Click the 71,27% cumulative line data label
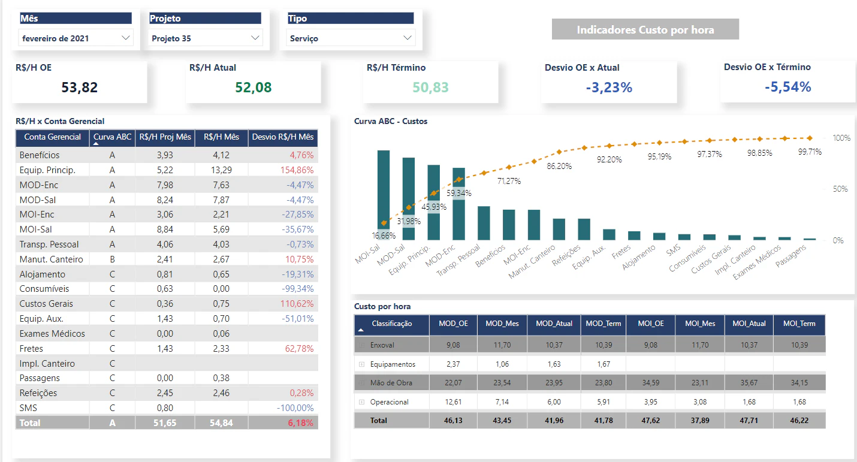The image size is (857, 462). click(509, 181)
